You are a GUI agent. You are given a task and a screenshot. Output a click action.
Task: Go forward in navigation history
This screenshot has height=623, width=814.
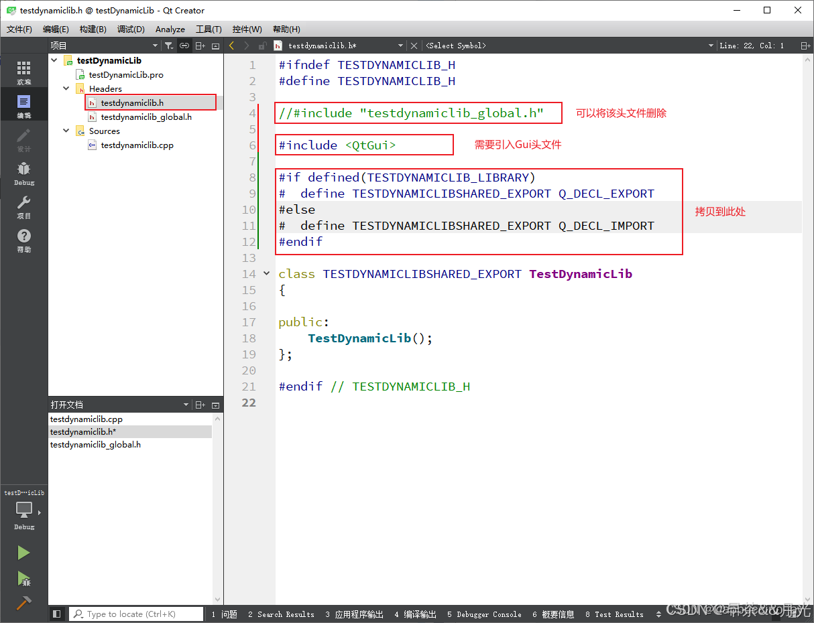pos(247,46)
